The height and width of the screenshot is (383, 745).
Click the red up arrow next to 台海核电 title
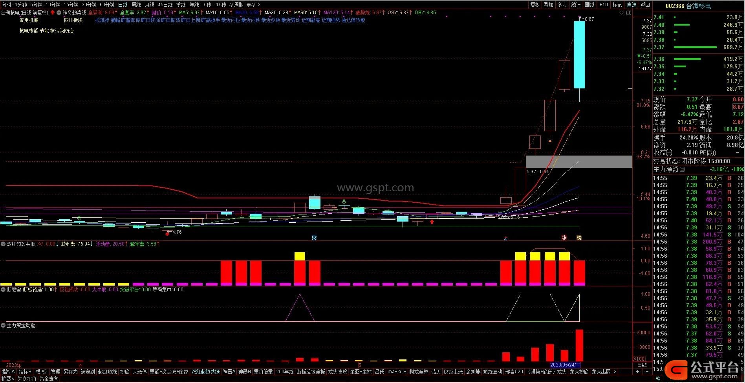coord(53,13)
